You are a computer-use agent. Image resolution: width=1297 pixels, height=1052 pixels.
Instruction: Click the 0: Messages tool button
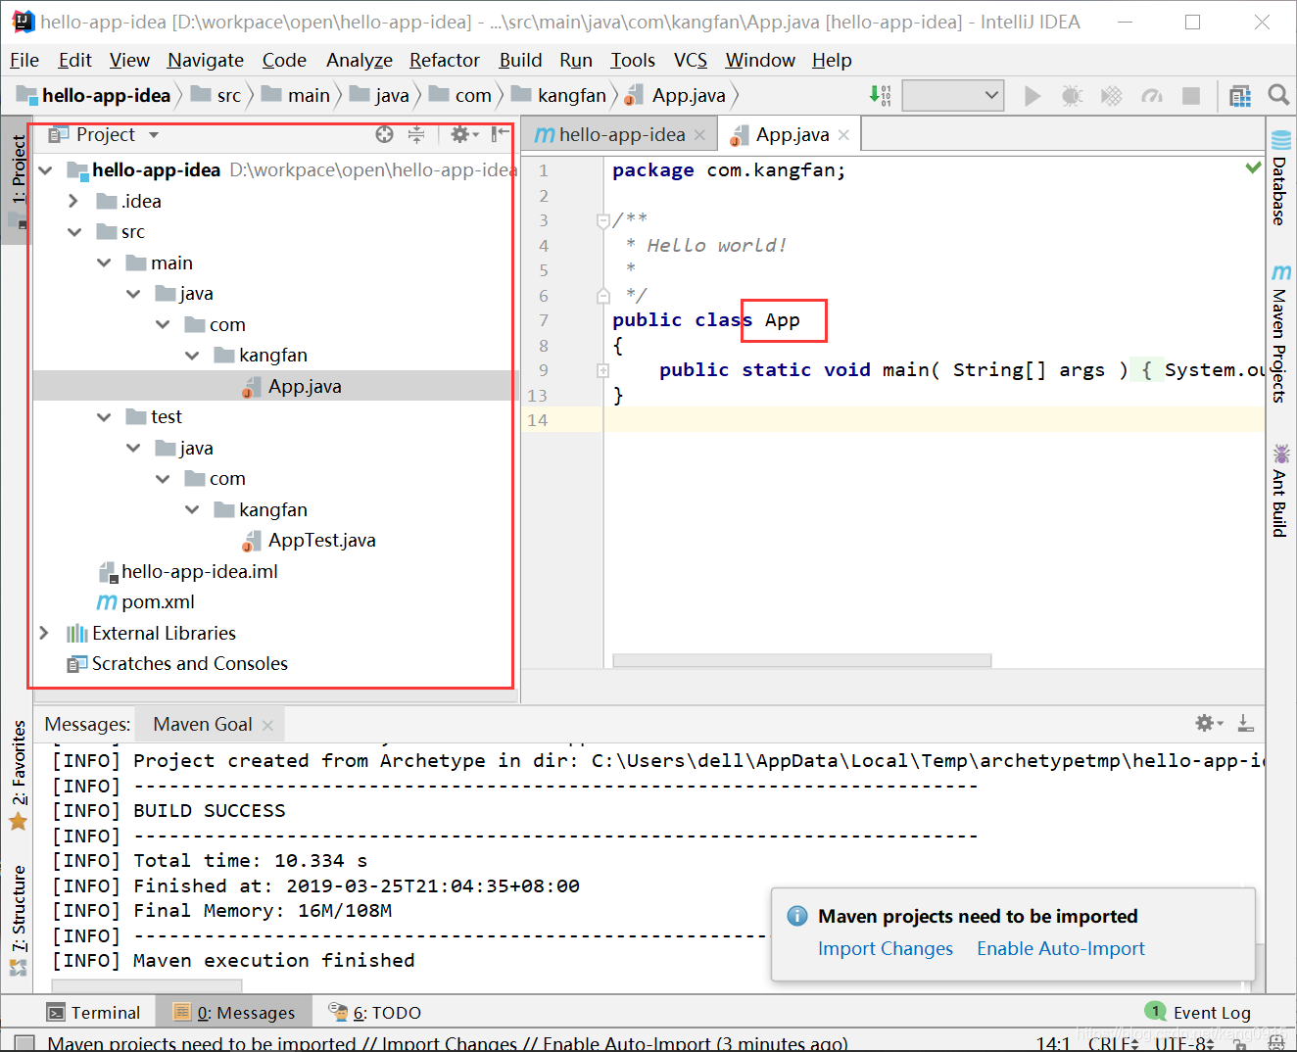tap(234, 1013)
